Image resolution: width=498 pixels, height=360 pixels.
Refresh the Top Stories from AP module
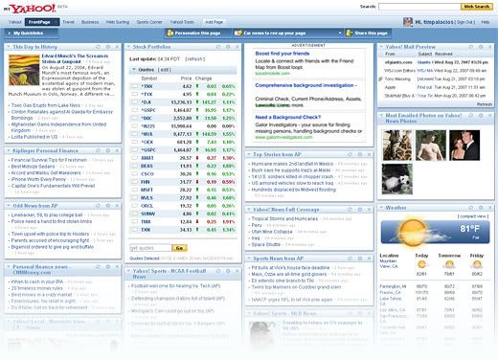coord(350,154)
